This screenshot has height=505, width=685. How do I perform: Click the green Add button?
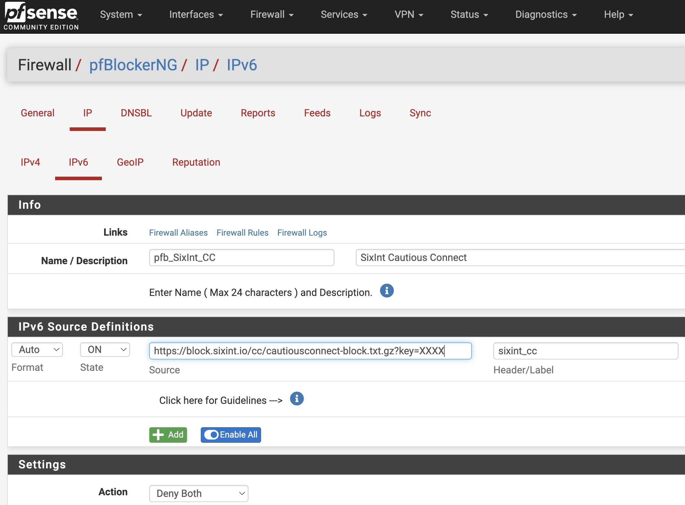[x=168, y=435]
